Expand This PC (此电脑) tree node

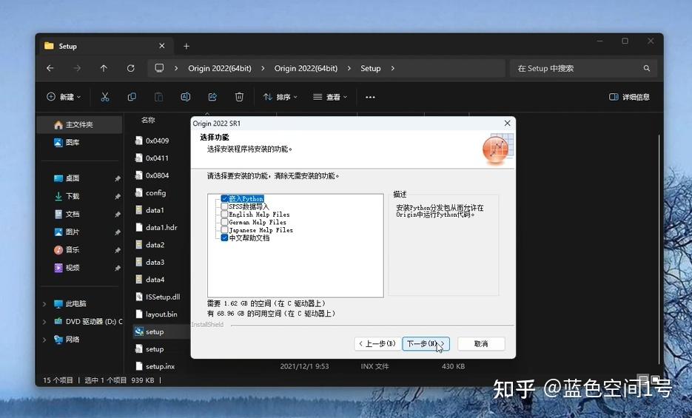tap(44, 304)
